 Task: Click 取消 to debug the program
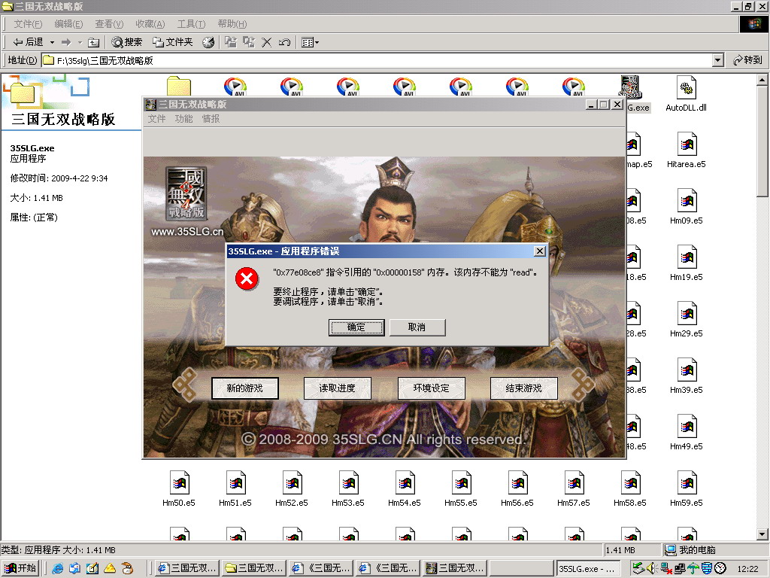coord(417,327)
